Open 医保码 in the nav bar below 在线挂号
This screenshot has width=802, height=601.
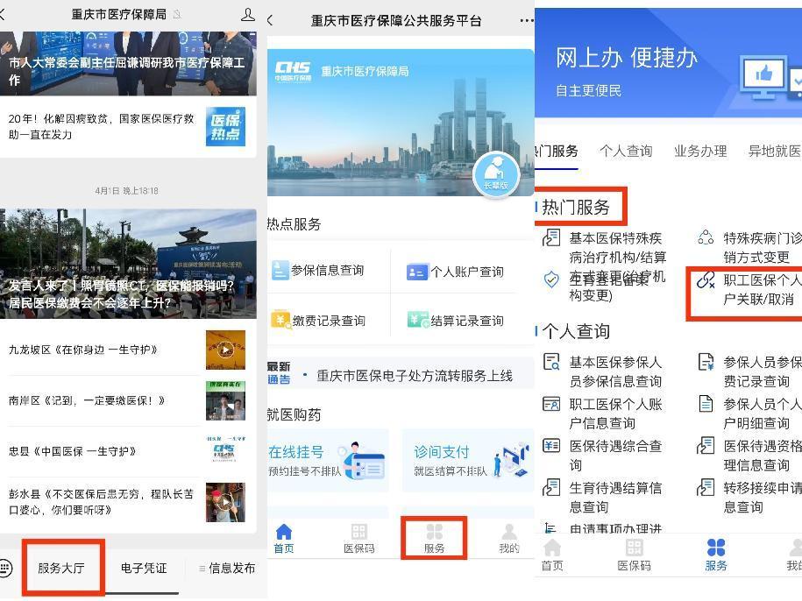tap(359, 538)
